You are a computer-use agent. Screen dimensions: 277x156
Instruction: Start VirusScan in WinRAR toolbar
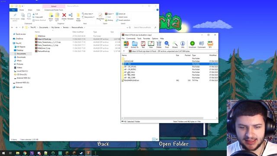(192, 44)
